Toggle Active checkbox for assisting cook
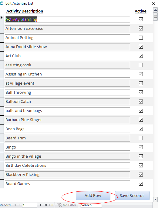The image size is (158, 210). click(x=141, y=65)
